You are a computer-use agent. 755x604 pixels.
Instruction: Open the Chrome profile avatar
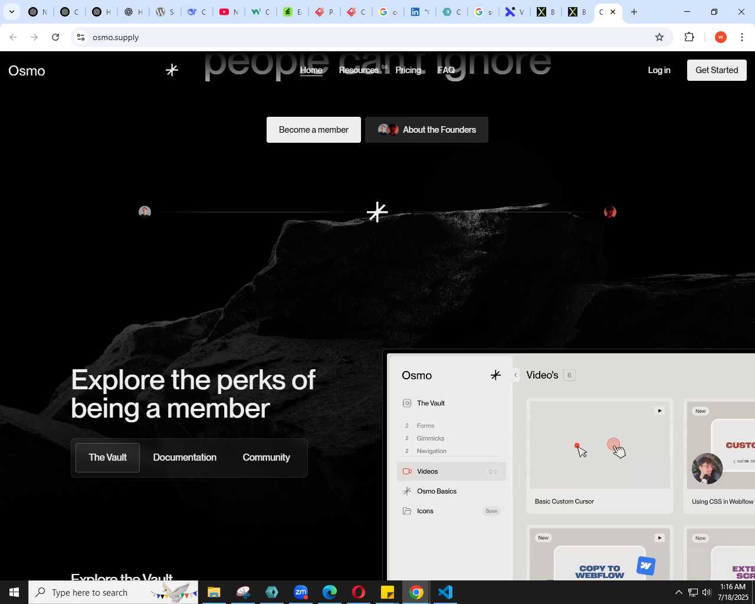coord(720,37)
